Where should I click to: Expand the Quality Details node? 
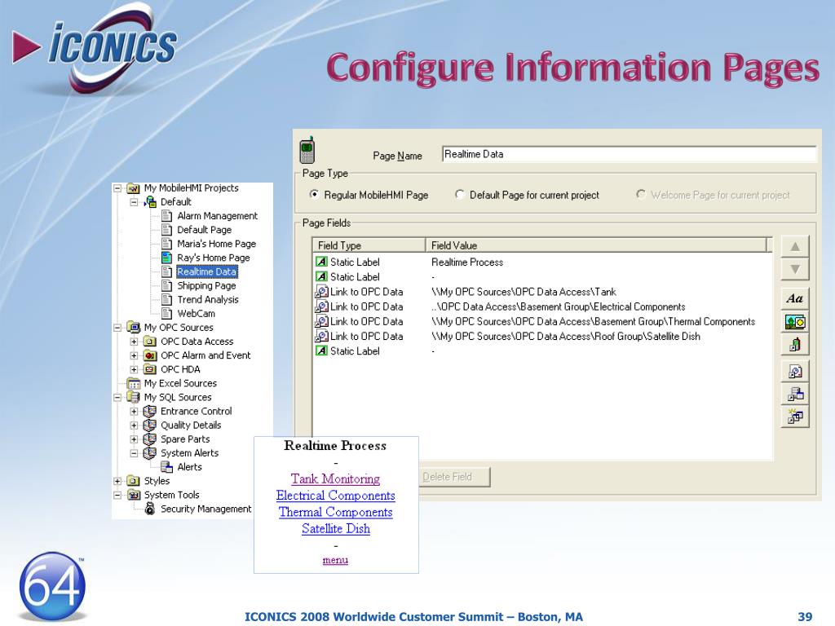pyautogui.click(x=135, y=425)
